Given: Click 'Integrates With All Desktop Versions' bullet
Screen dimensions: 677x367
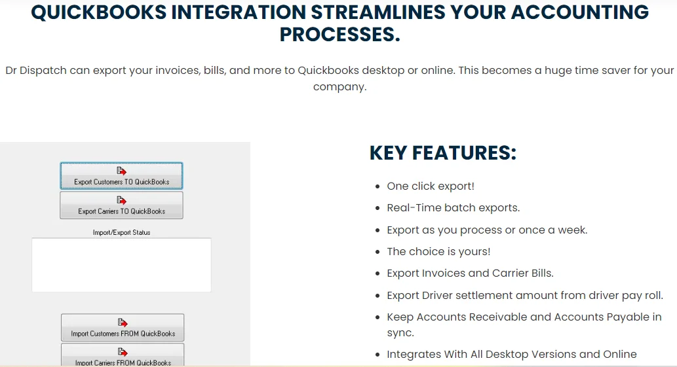Looking at the screenshot, I should (512, 354).
